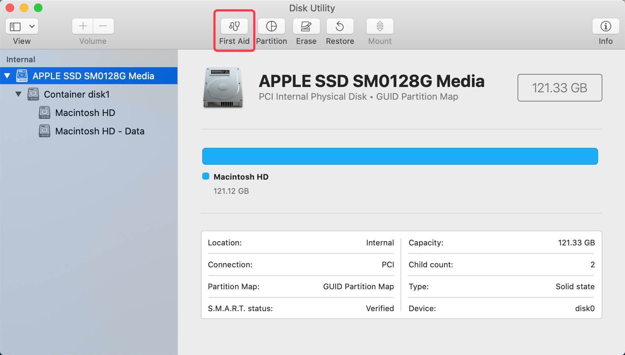
Task: Add a volume with the plus button
Action: [82, 26]
